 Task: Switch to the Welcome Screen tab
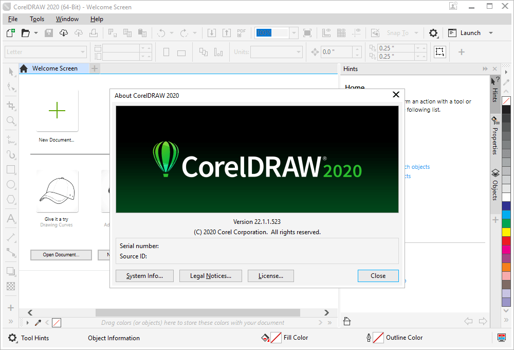coord(54,68)
